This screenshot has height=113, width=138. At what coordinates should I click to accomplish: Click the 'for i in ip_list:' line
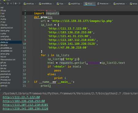tap(55, 55)
